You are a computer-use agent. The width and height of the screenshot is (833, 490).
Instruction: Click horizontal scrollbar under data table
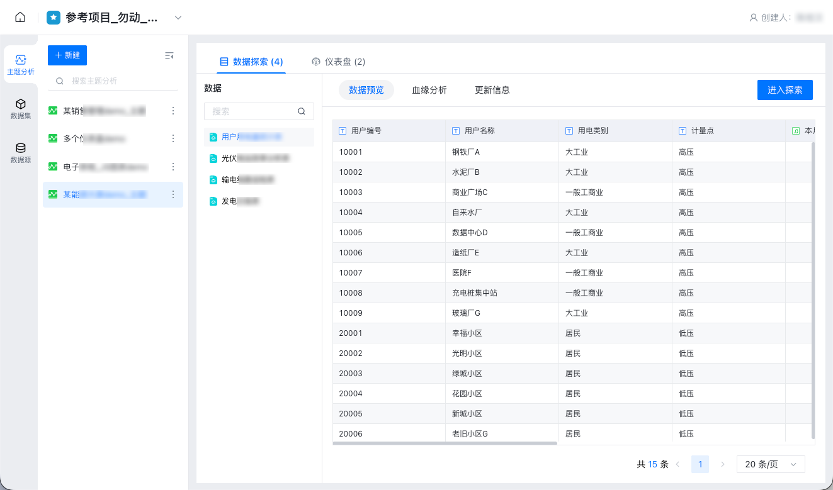pyautogui.click(x=445, y=443)
